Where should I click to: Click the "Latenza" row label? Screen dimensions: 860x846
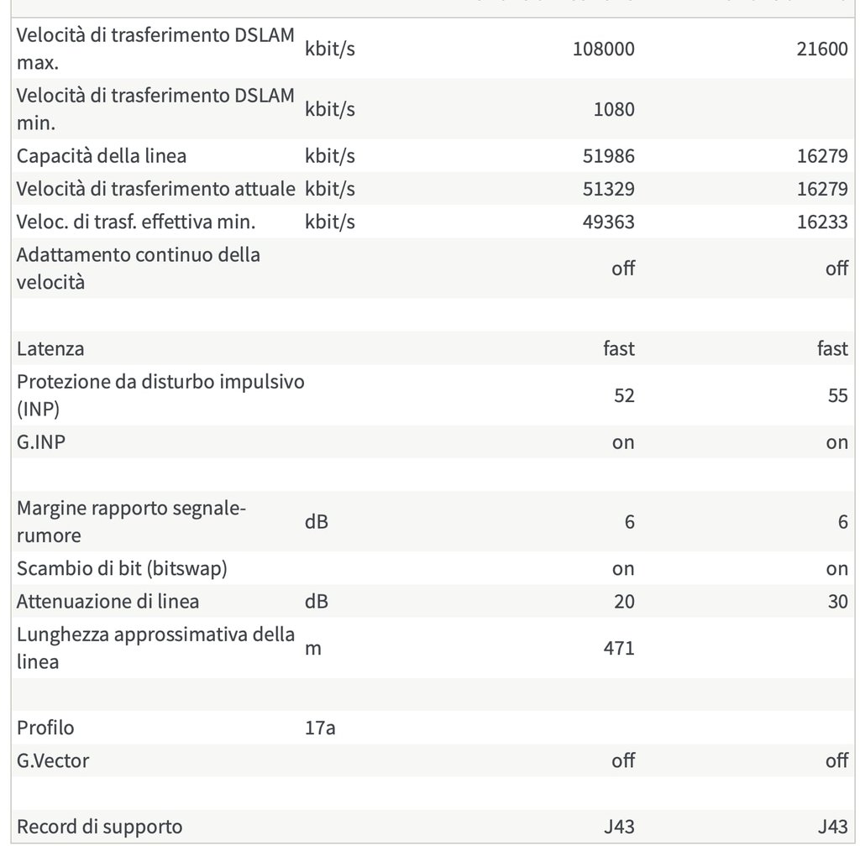pos(50,348)
